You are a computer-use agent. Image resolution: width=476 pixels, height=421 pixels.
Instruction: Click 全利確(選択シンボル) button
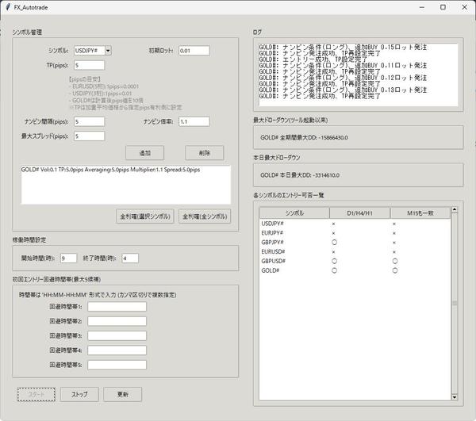click(x=145, y=216)
